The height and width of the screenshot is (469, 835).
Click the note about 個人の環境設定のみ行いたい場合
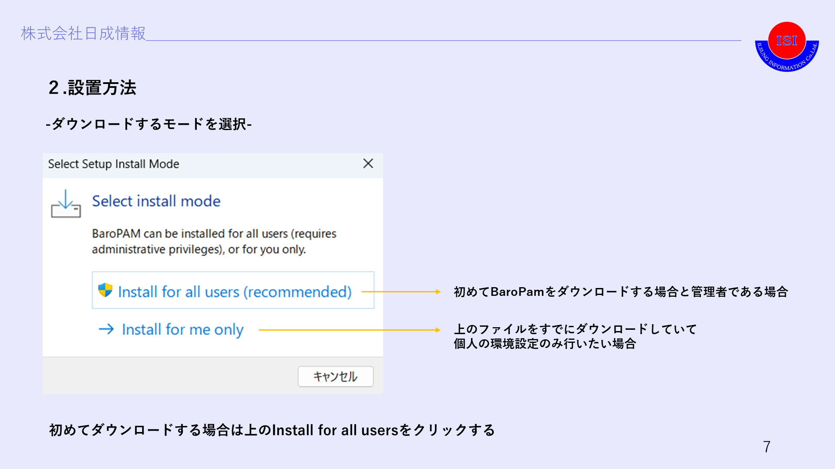575,336
